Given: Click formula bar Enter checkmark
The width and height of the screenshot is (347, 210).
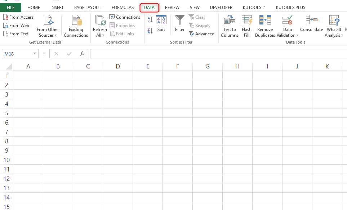Looking at the screenshot, I should [x=69, y=54].
